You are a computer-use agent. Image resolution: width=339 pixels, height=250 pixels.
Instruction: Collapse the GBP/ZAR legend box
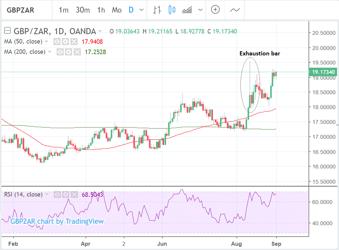7,31
